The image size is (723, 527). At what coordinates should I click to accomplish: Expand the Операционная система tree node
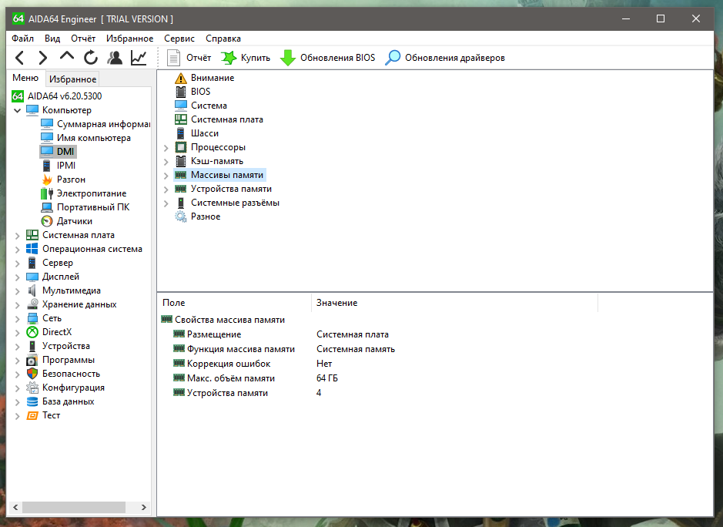coord(18,249)
